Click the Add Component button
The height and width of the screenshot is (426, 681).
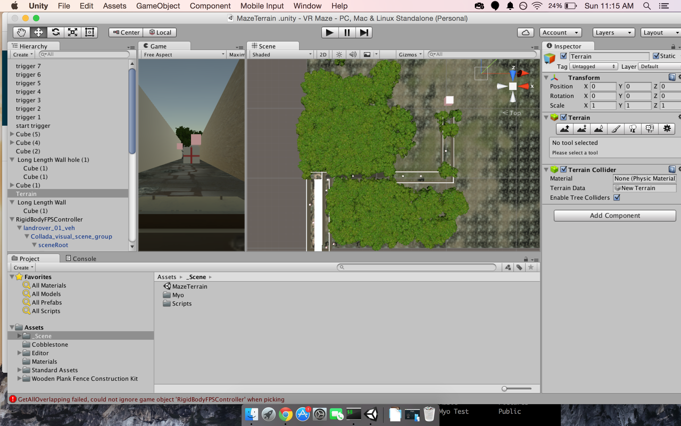click(x=614, y=216)
